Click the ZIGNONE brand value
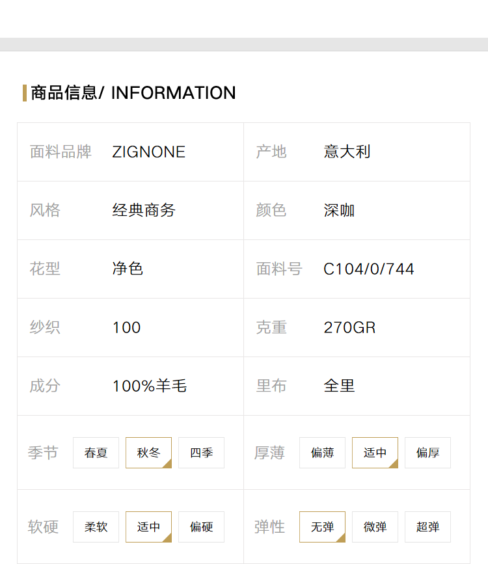488x564 pixels. coord(148,152)
